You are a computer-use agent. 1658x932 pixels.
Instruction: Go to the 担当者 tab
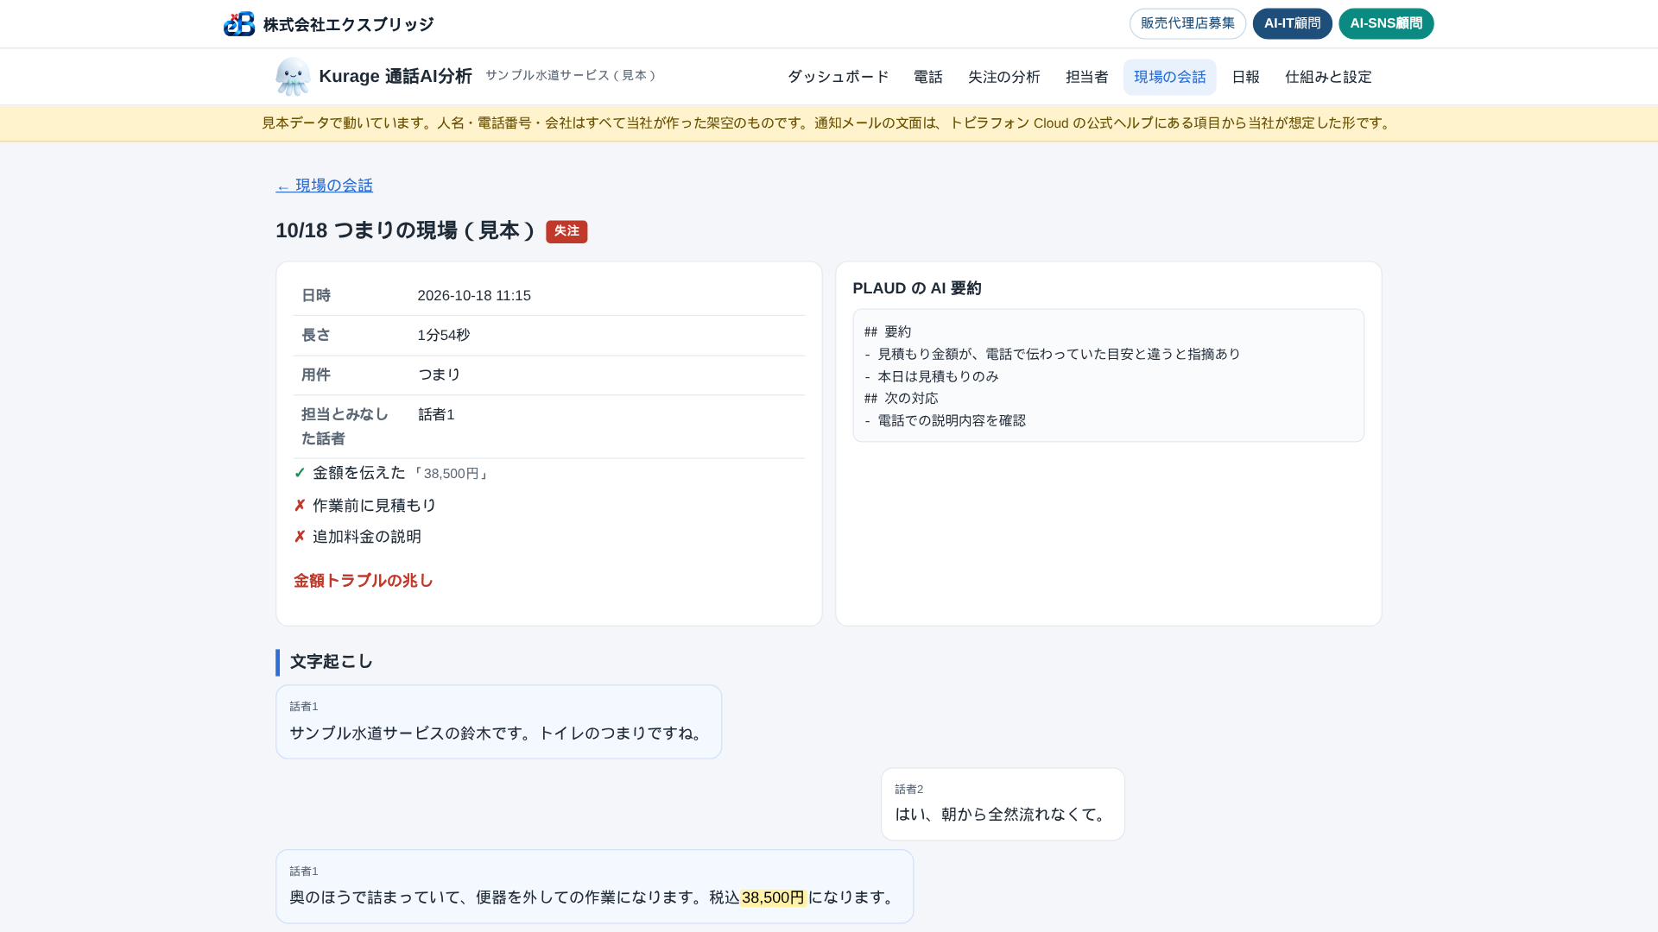(x=1086, y=77)
